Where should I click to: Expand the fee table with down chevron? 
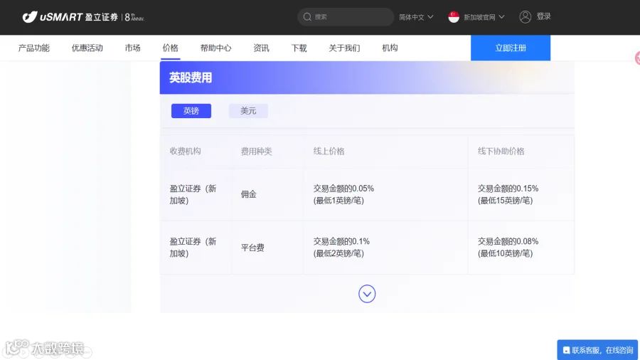[367, 294]
